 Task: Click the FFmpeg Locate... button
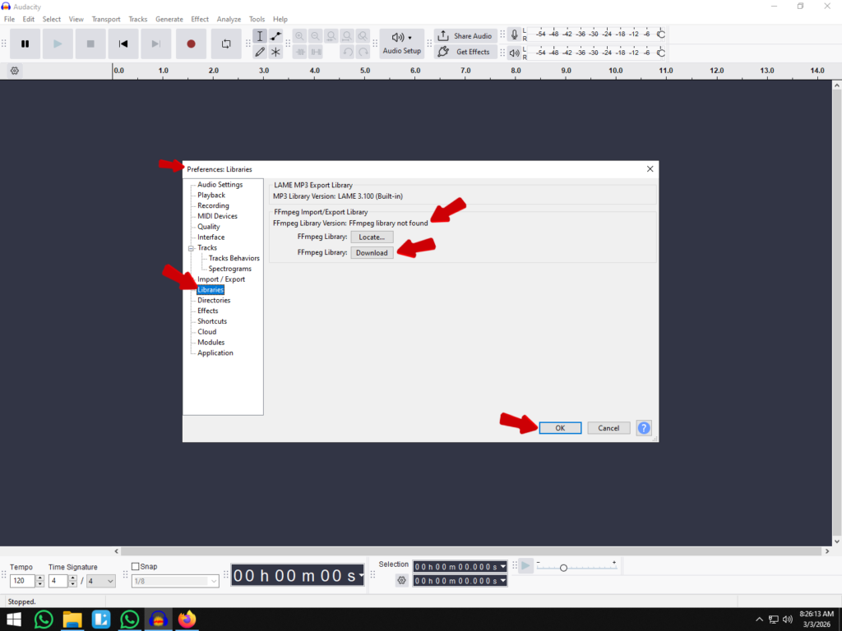click(372, 237)
